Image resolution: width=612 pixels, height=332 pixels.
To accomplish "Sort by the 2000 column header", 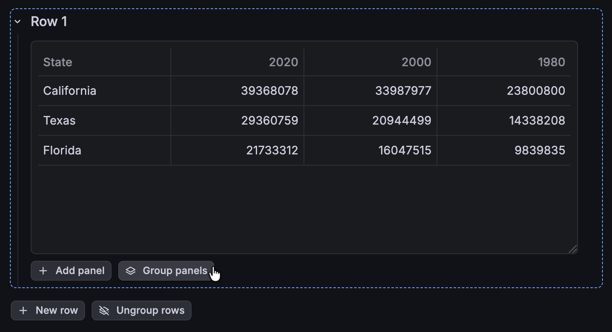I will [416, 62].
